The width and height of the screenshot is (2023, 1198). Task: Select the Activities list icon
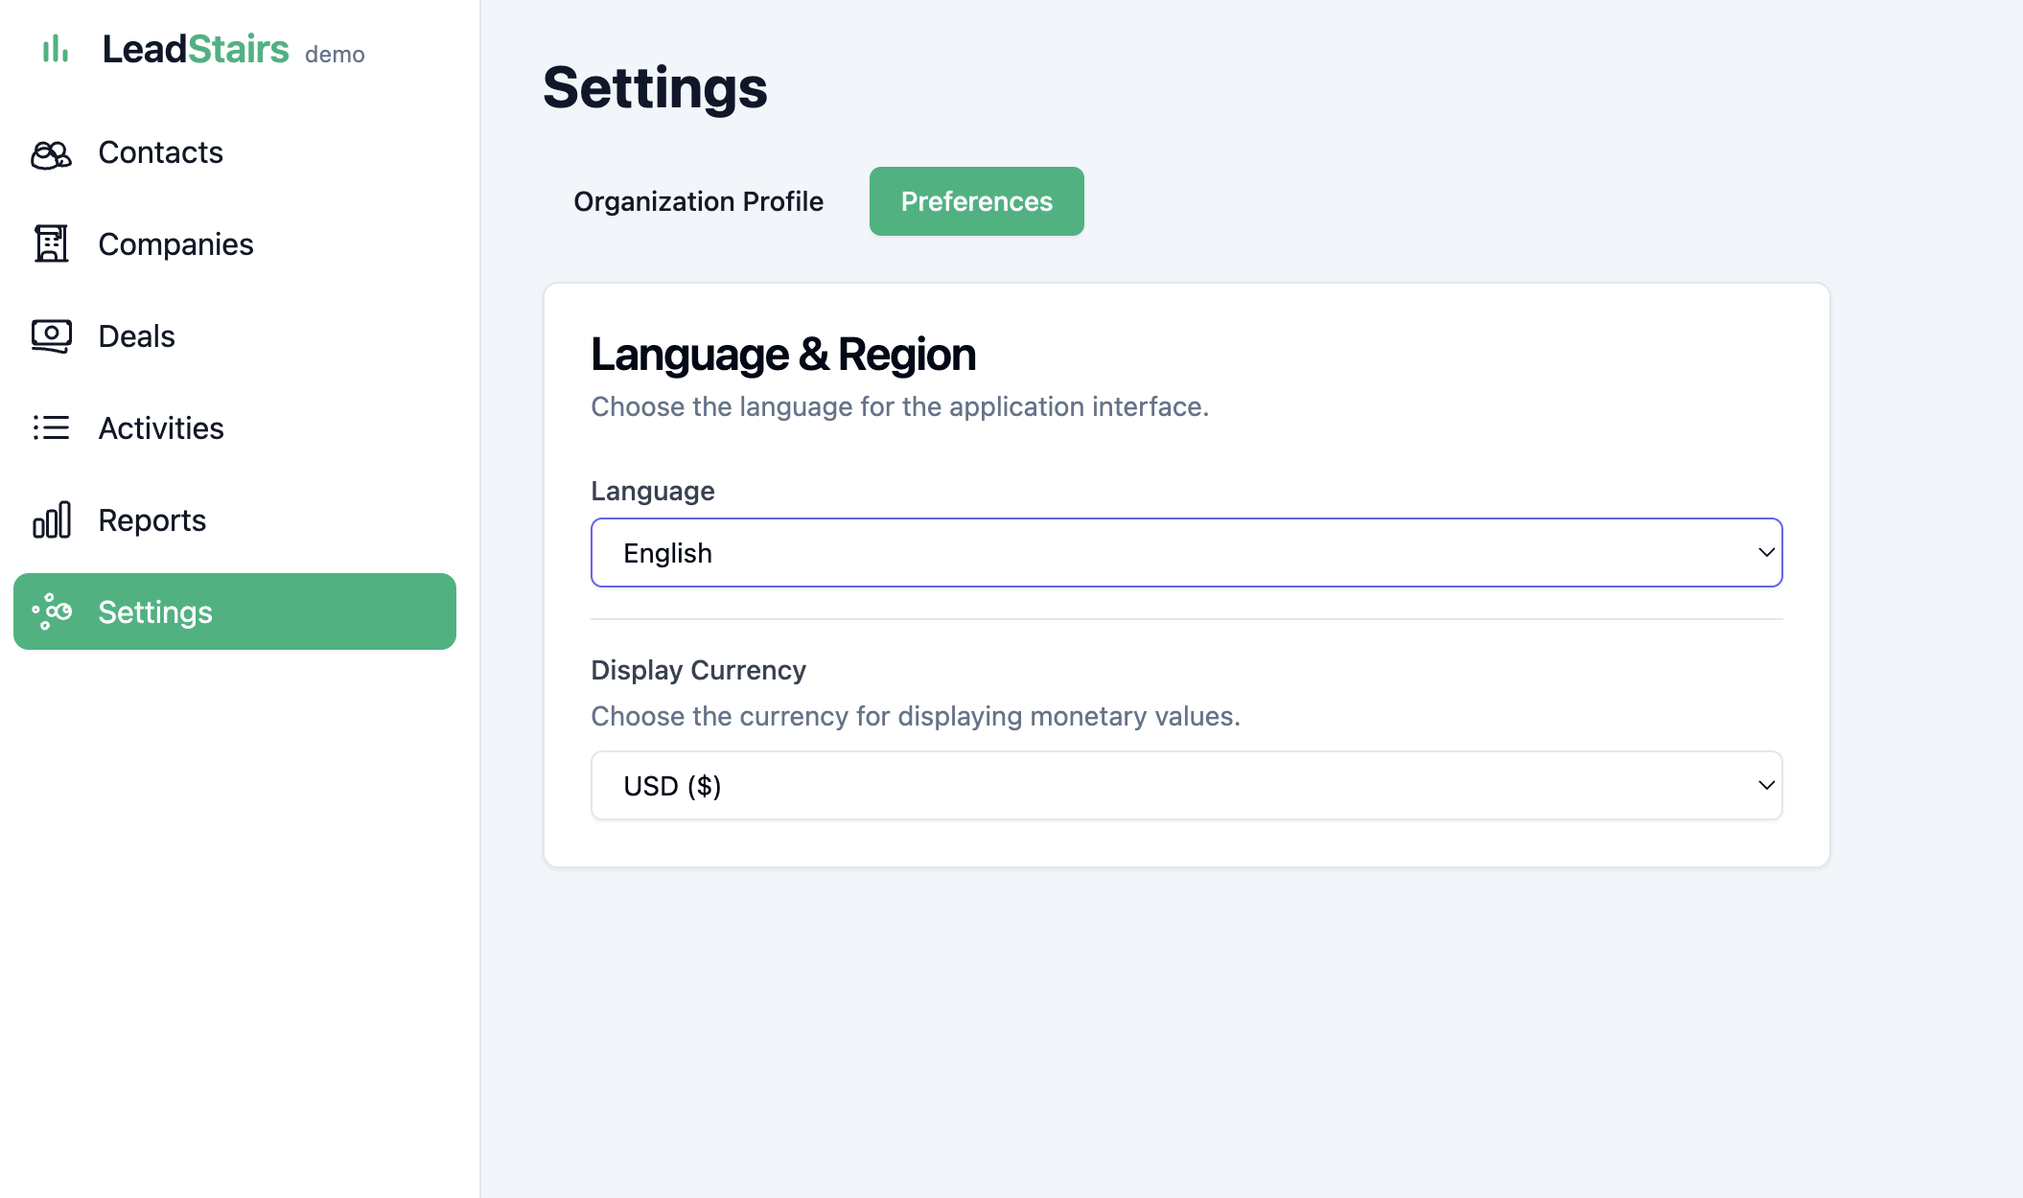51,428
